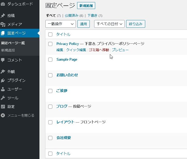The height and width of the screenshot is (159, 187).
Task: Click the pushpin icon beside 投稿
Action: click(x=3, y=16)
